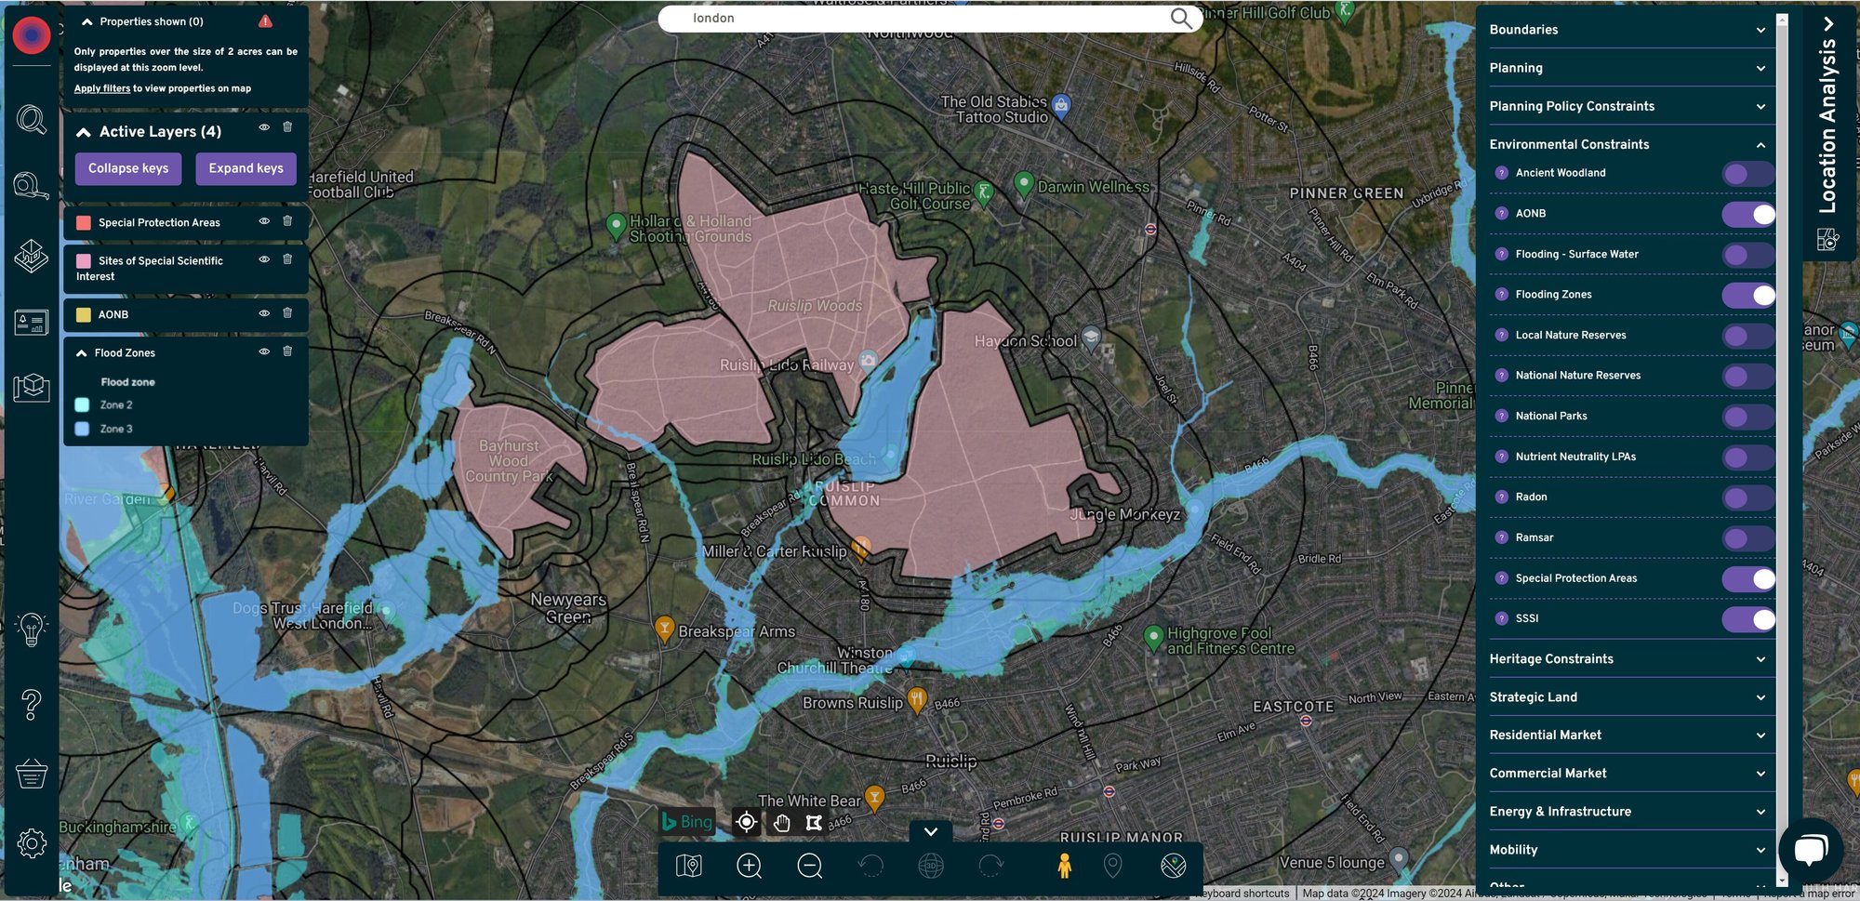
Task: Collapse the Flood Zones key
Action: click(82, 353)
